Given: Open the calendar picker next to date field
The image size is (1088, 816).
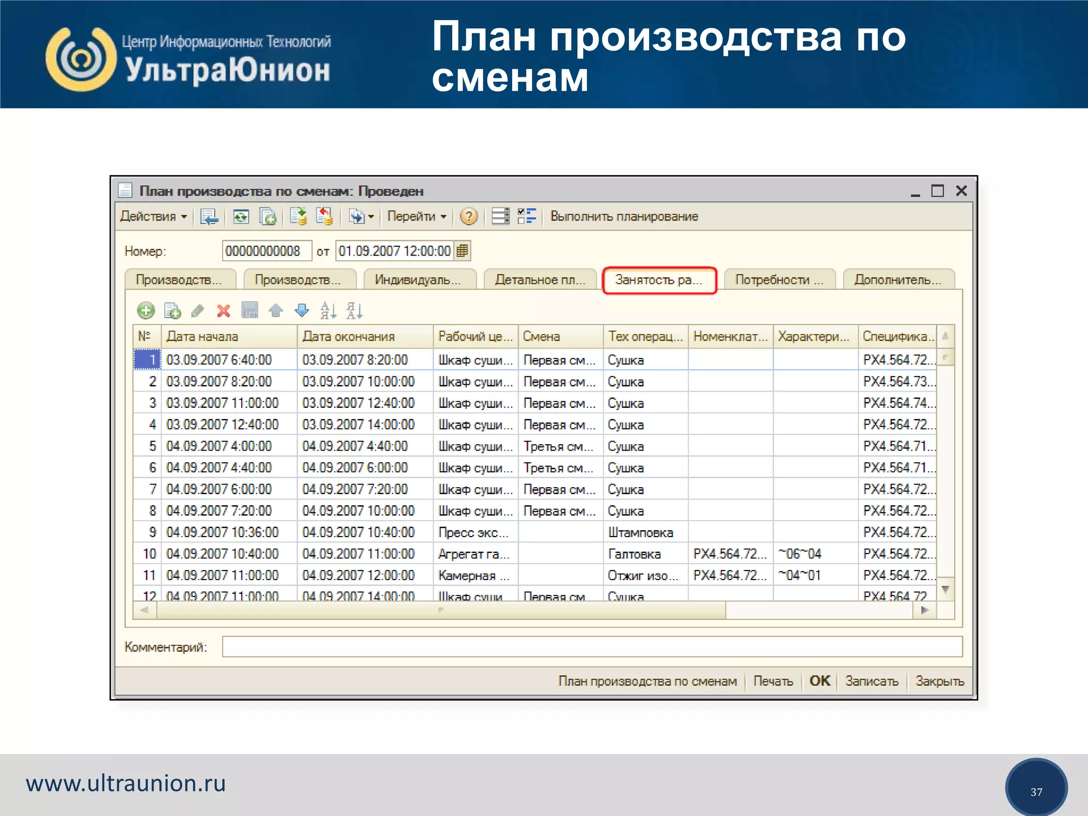Looking at the screenshot, I should pyautogui.click(x=463, y=251).
